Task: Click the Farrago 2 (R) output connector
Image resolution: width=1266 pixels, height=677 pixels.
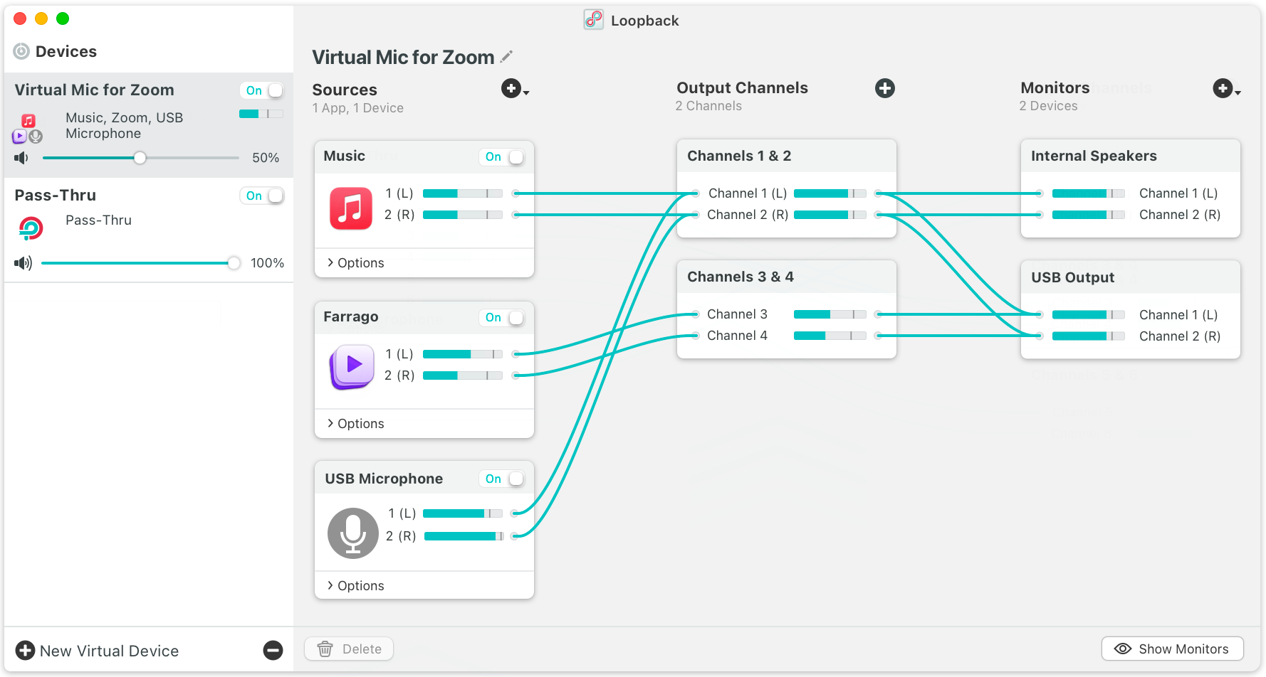Action: (x=516, y=375)
